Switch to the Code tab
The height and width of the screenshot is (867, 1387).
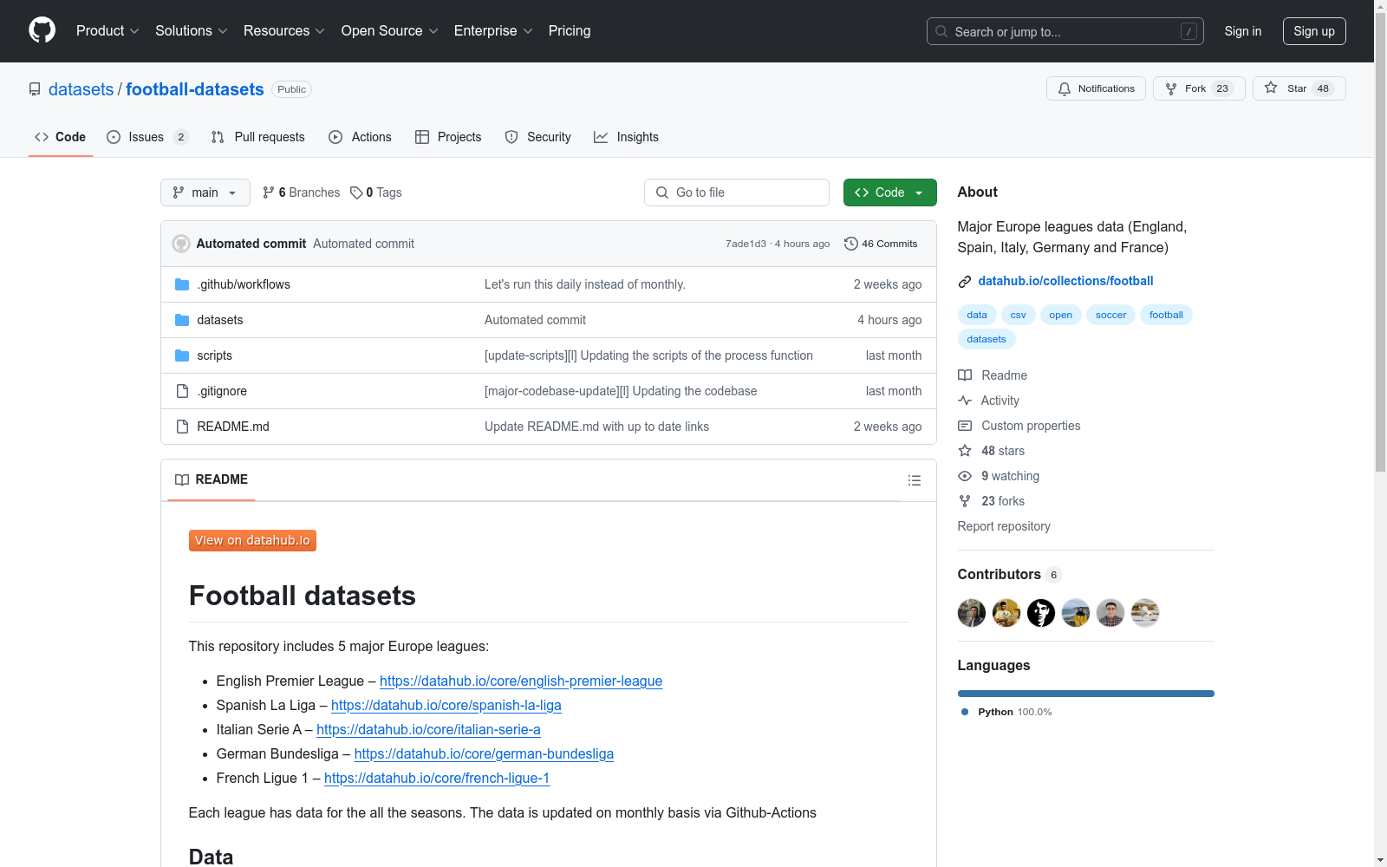click(60, 137)
